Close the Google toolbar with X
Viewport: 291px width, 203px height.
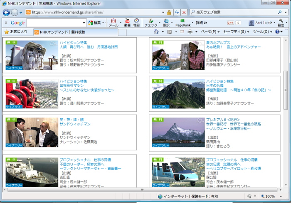coord(6,22)
